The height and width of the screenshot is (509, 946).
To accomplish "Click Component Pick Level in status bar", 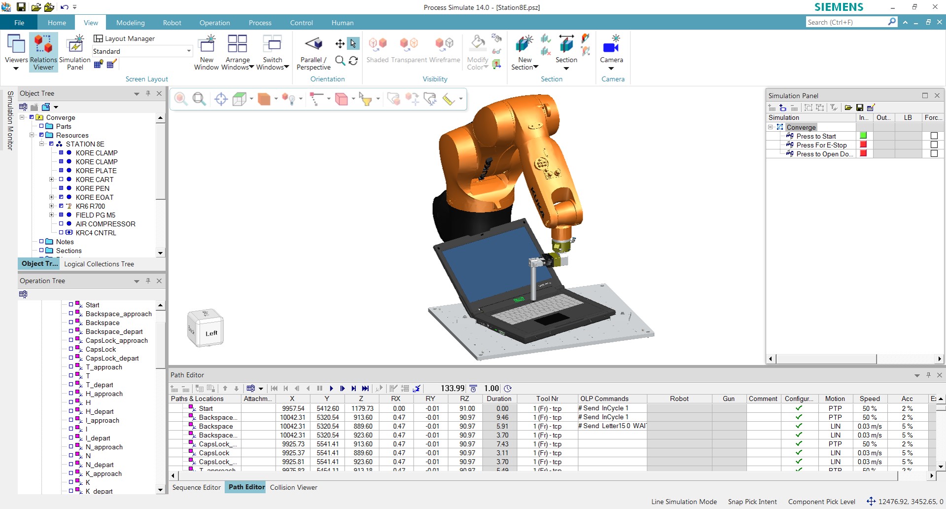I will point(821,502).
